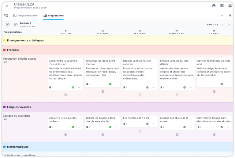Open the Lexique des objets de la classe card

pyautogui.click(x=177, y=123)
